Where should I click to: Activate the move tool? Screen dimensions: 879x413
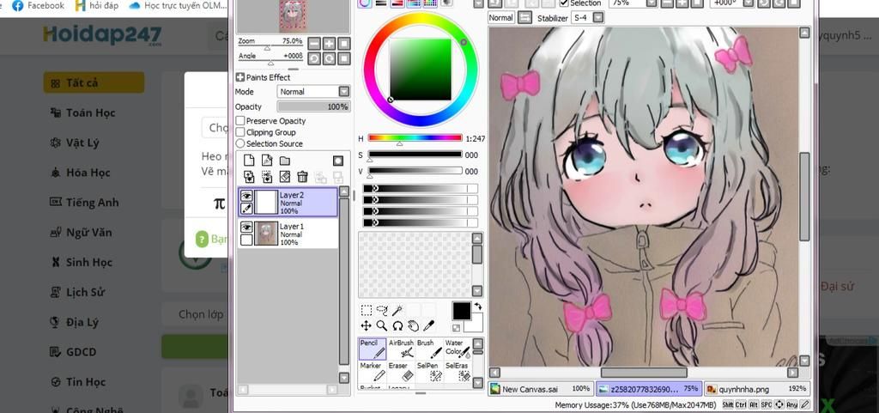click(x=366, y=325)
